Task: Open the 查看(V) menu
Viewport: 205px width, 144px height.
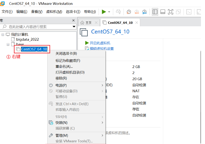Action: pyautogui.click(x=37, y=12)
